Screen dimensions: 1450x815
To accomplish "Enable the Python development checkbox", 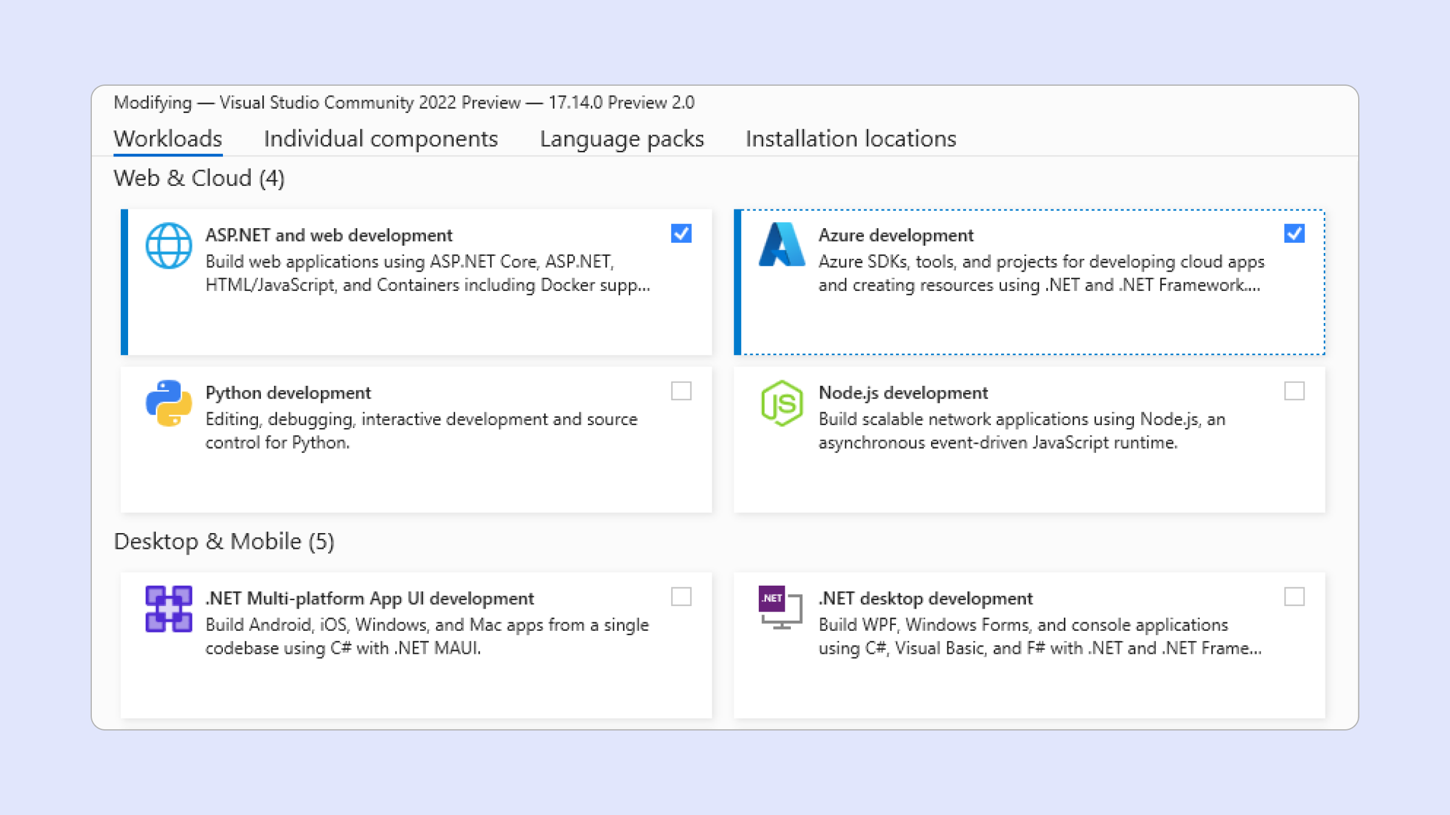I will (x=681, y=391).
